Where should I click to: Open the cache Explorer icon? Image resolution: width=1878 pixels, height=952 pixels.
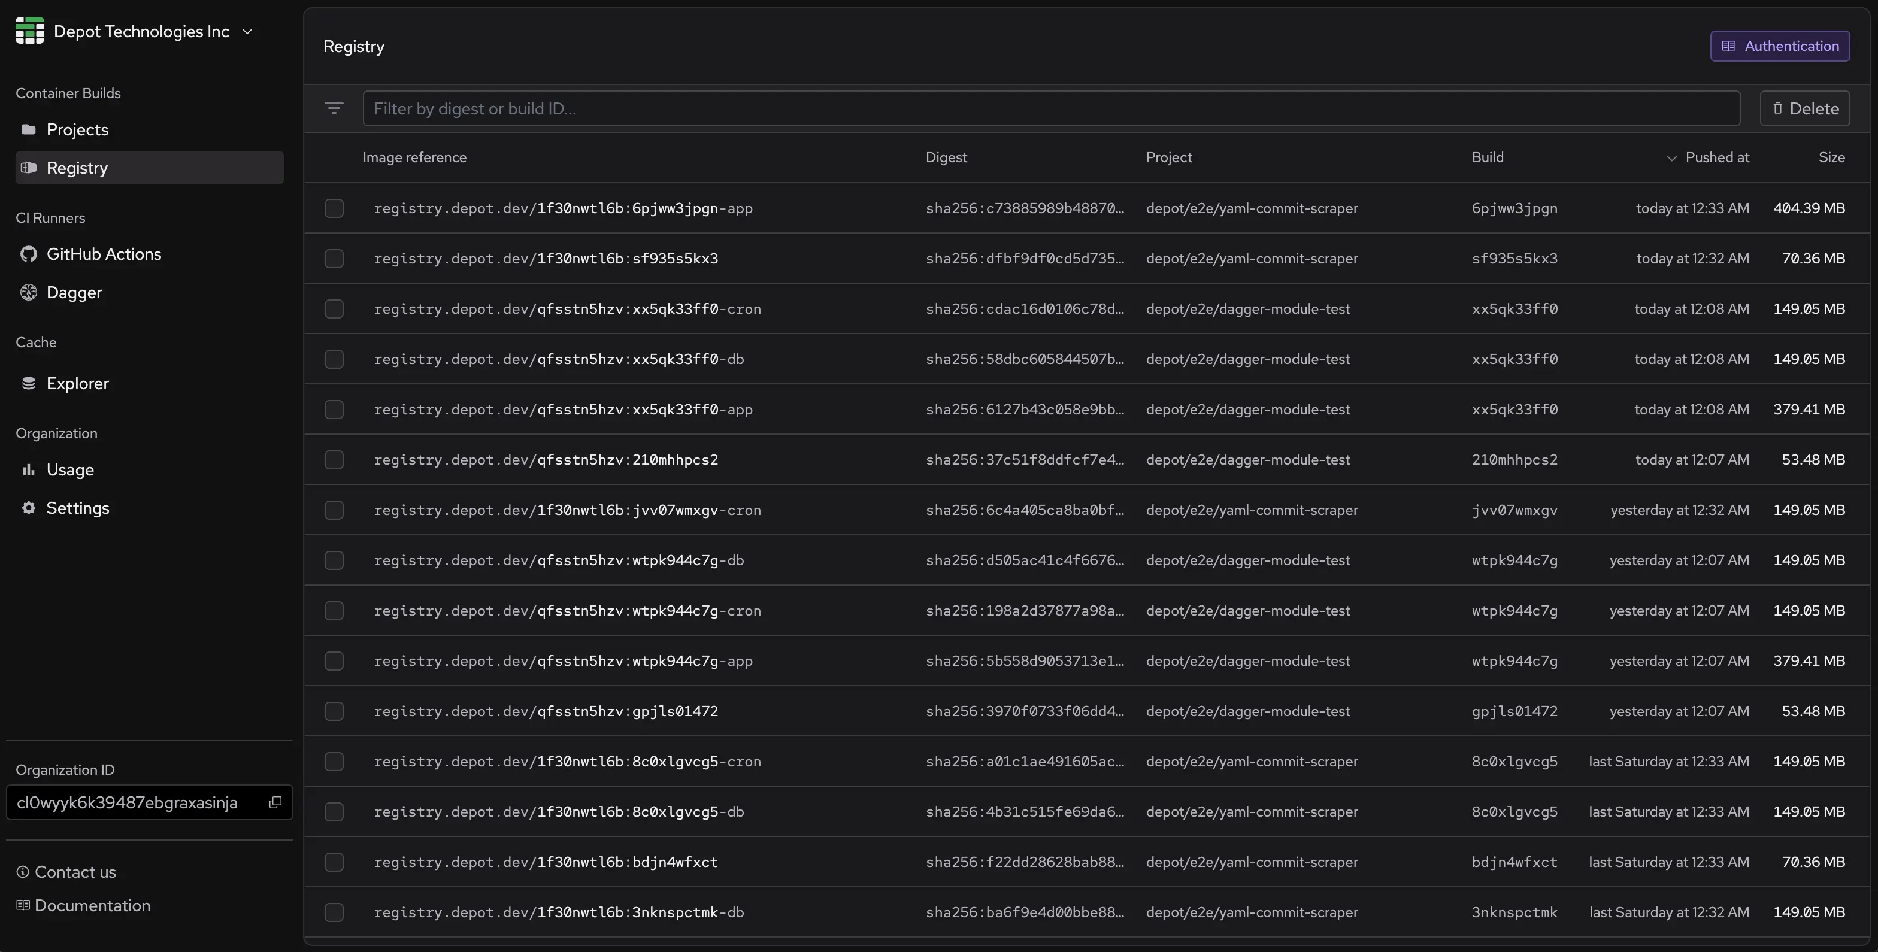click(x=28, y=383)
